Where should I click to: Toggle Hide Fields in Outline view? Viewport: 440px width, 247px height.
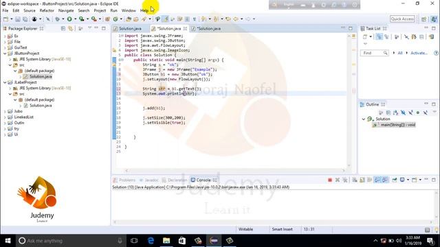404,113
